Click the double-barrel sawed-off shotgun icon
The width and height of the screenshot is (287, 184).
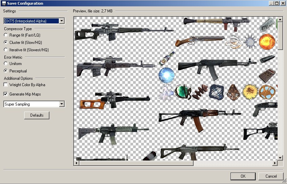pos(200,41)
